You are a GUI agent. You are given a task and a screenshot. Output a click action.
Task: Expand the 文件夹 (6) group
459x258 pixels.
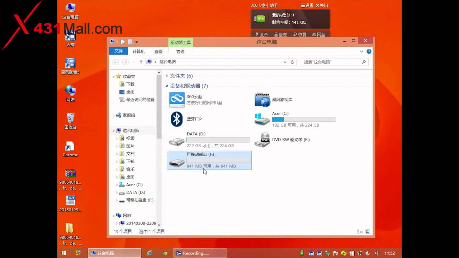(167, 76)
